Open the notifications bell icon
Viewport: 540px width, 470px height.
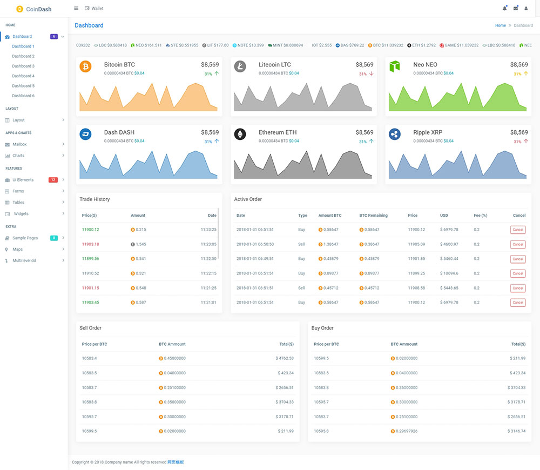[504, 8]
